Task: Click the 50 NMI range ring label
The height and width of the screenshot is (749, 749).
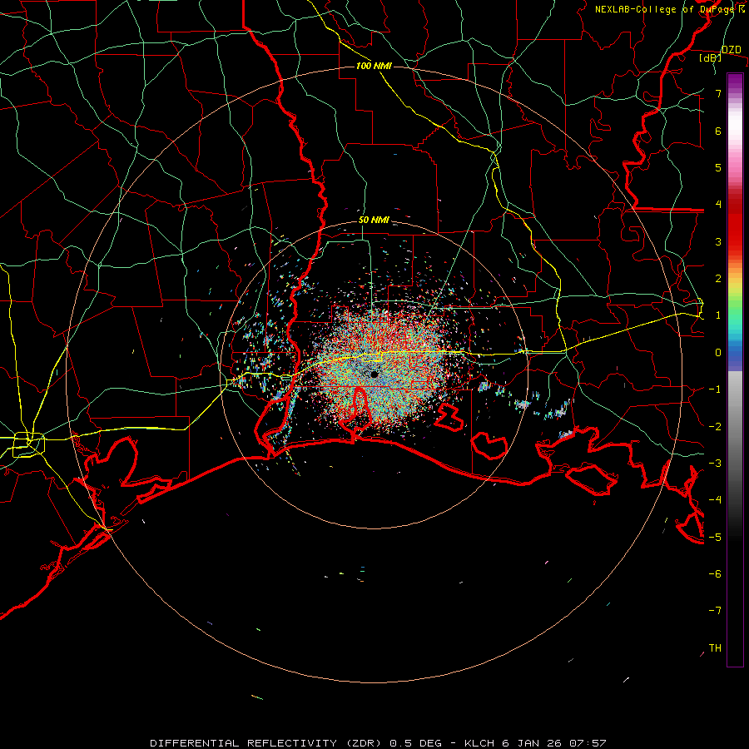Action: (x=374, y=220)
